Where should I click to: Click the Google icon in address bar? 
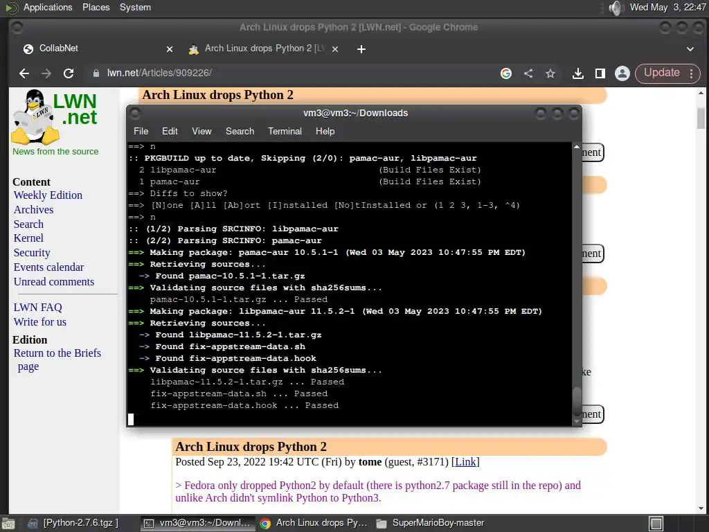tap(506, 73)
